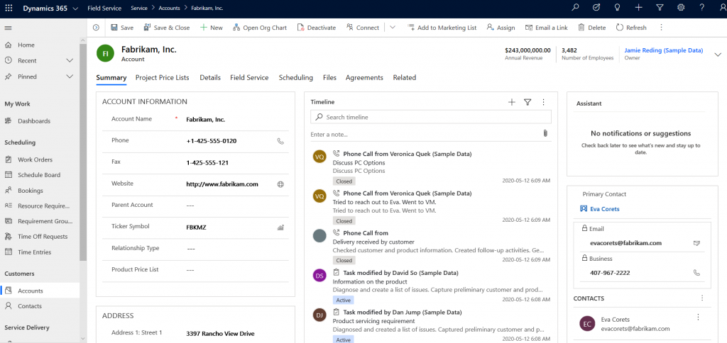
Task: Click the Connect command
Action: (363, 28)
